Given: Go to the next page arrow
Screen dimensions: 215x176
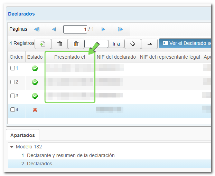Looking at the screenshot, I should coord(103,29).
